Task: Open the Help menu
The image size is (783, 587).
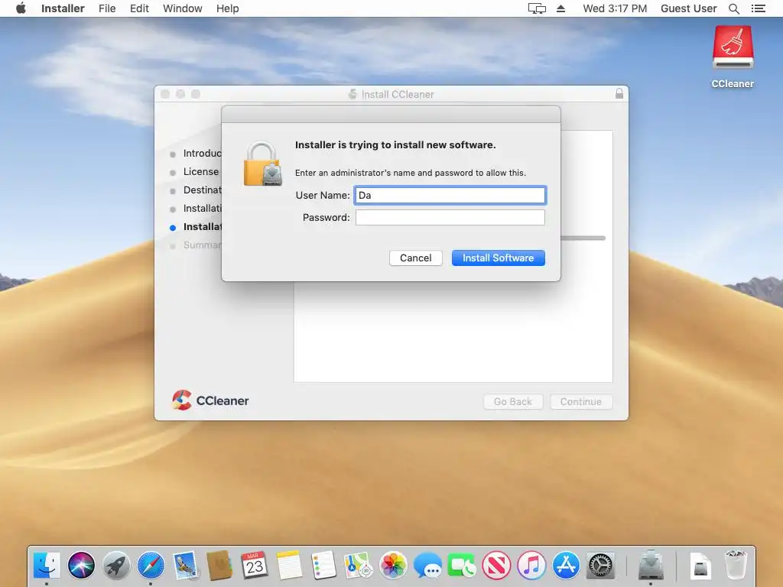Action: click(227, 8)
